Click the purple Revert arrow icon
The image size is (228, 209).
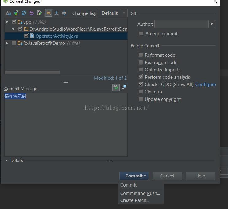[x=32, y=13]
